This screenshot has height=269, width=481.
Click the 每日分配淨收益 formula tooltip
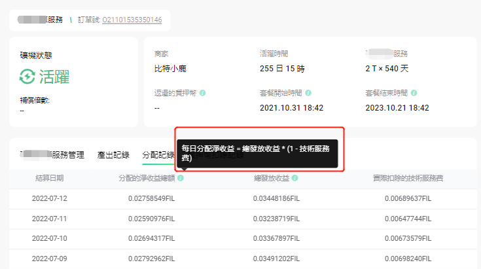click(257, 153)
